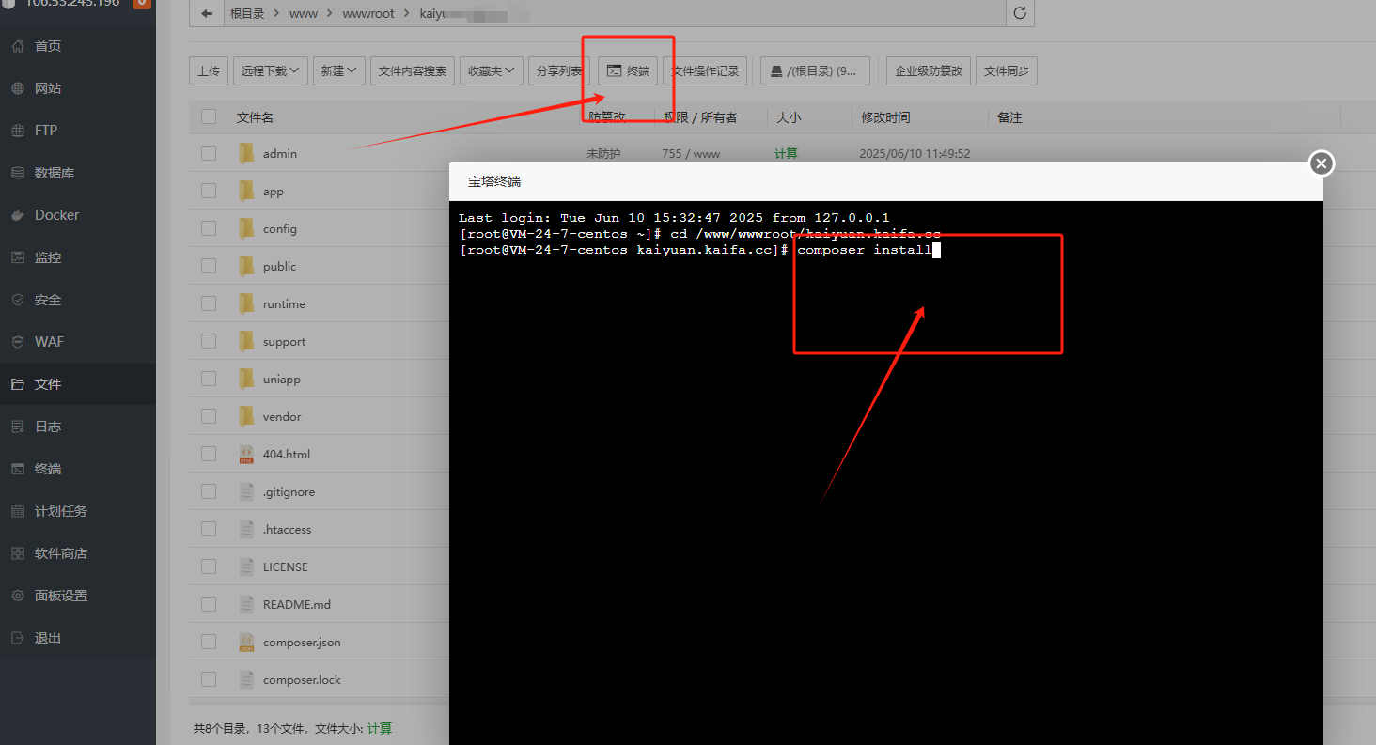Check the support folder checkbox
The height and width of the screenshot is (745, 1376).
coord(209,341)
